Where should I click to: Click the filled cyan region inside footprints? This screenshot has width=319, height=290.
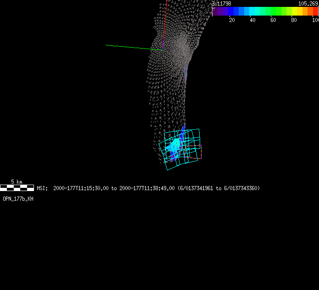tap(174, 146)
